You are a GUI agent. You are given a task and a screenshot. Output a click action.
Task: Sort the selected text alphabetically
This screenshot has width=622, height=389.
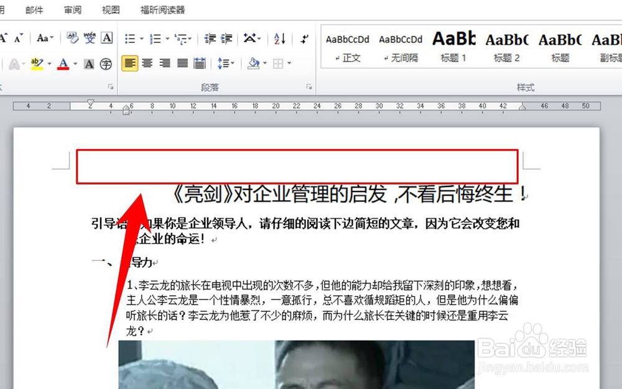coord(280,39)
